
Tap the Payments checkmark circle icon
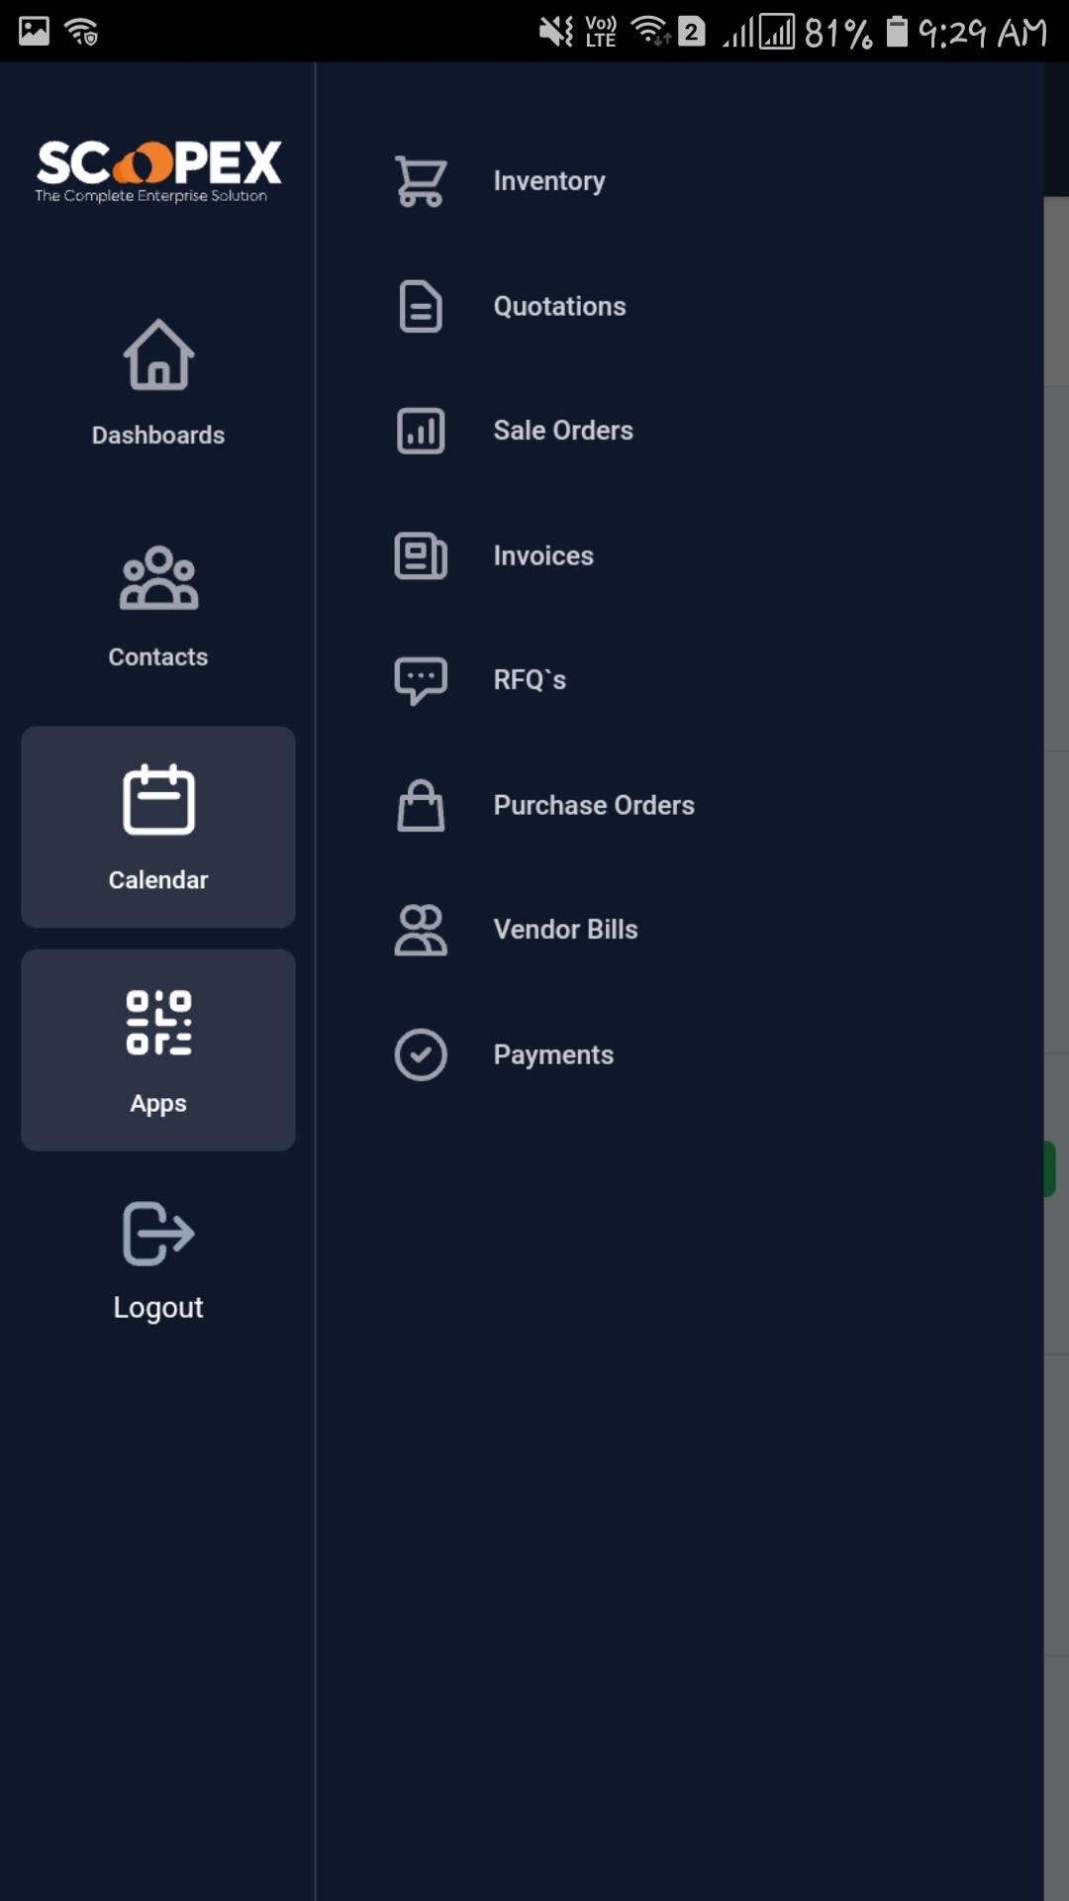click(421, 1054)
